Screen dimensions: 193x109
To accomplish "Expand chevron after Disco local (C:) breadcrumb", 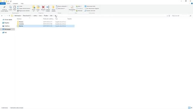I will [x=32, y=16].
